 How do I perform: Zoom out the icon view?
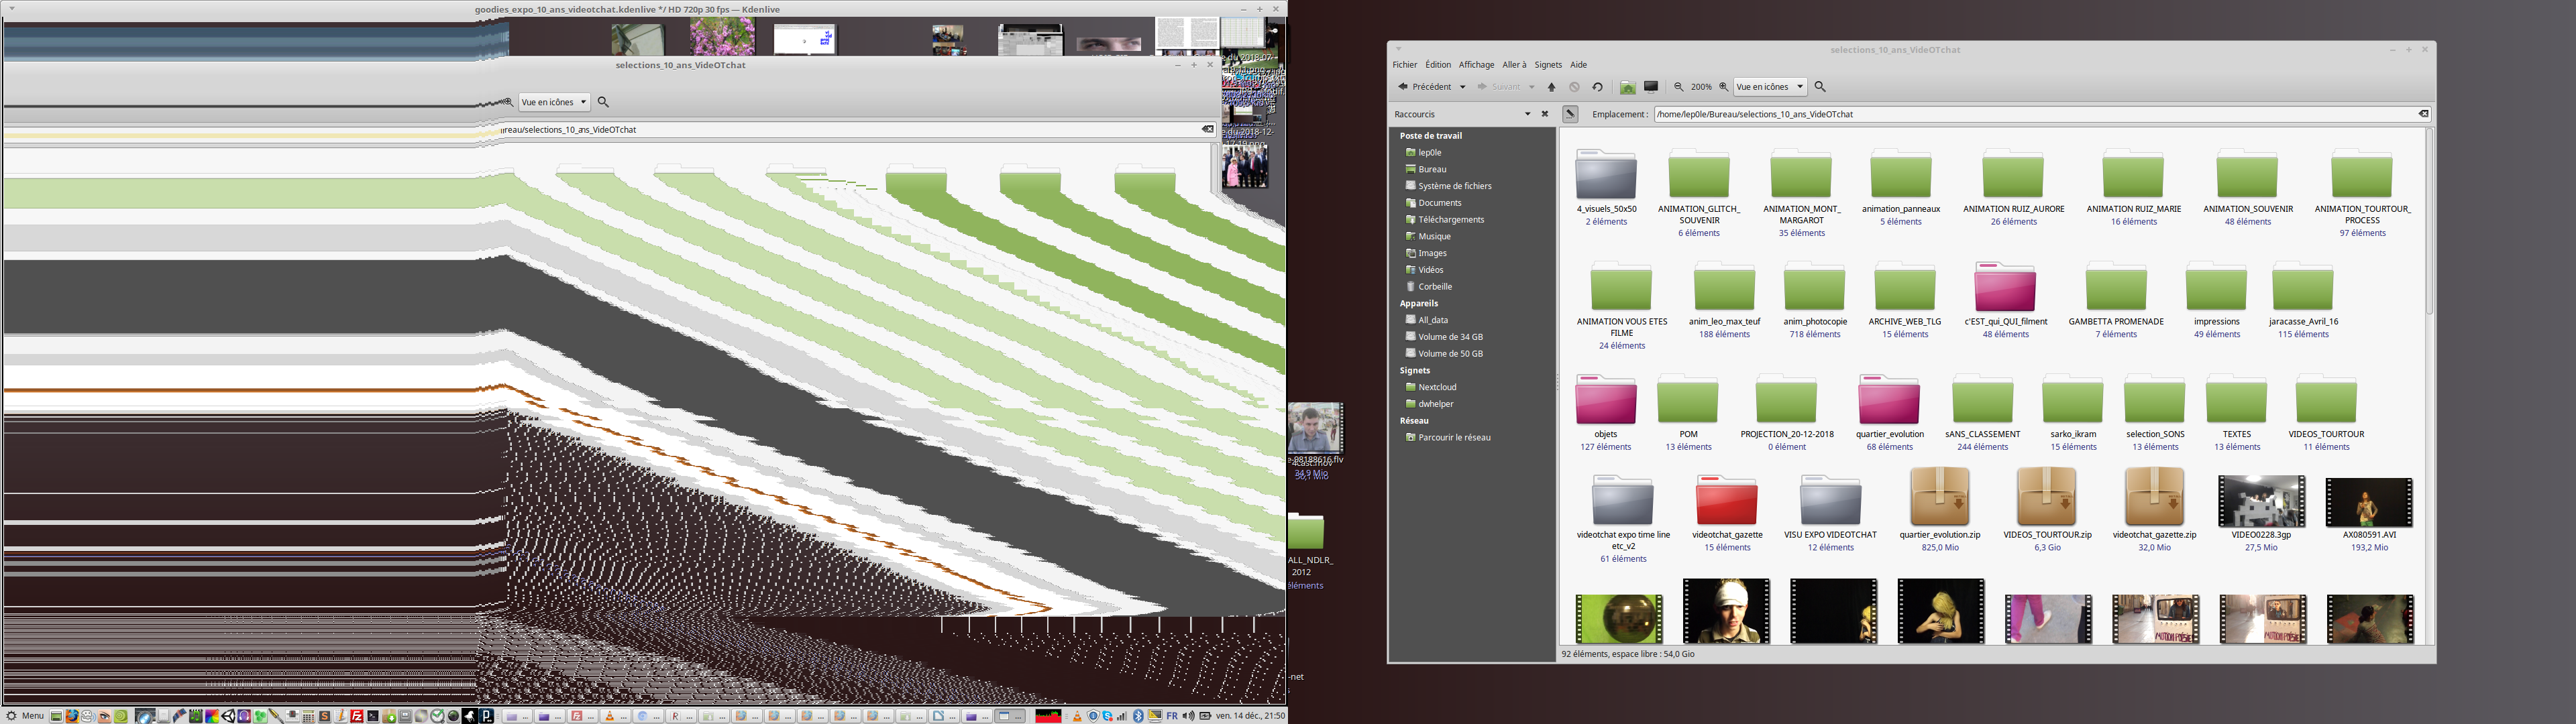(x=1679, y=87)
